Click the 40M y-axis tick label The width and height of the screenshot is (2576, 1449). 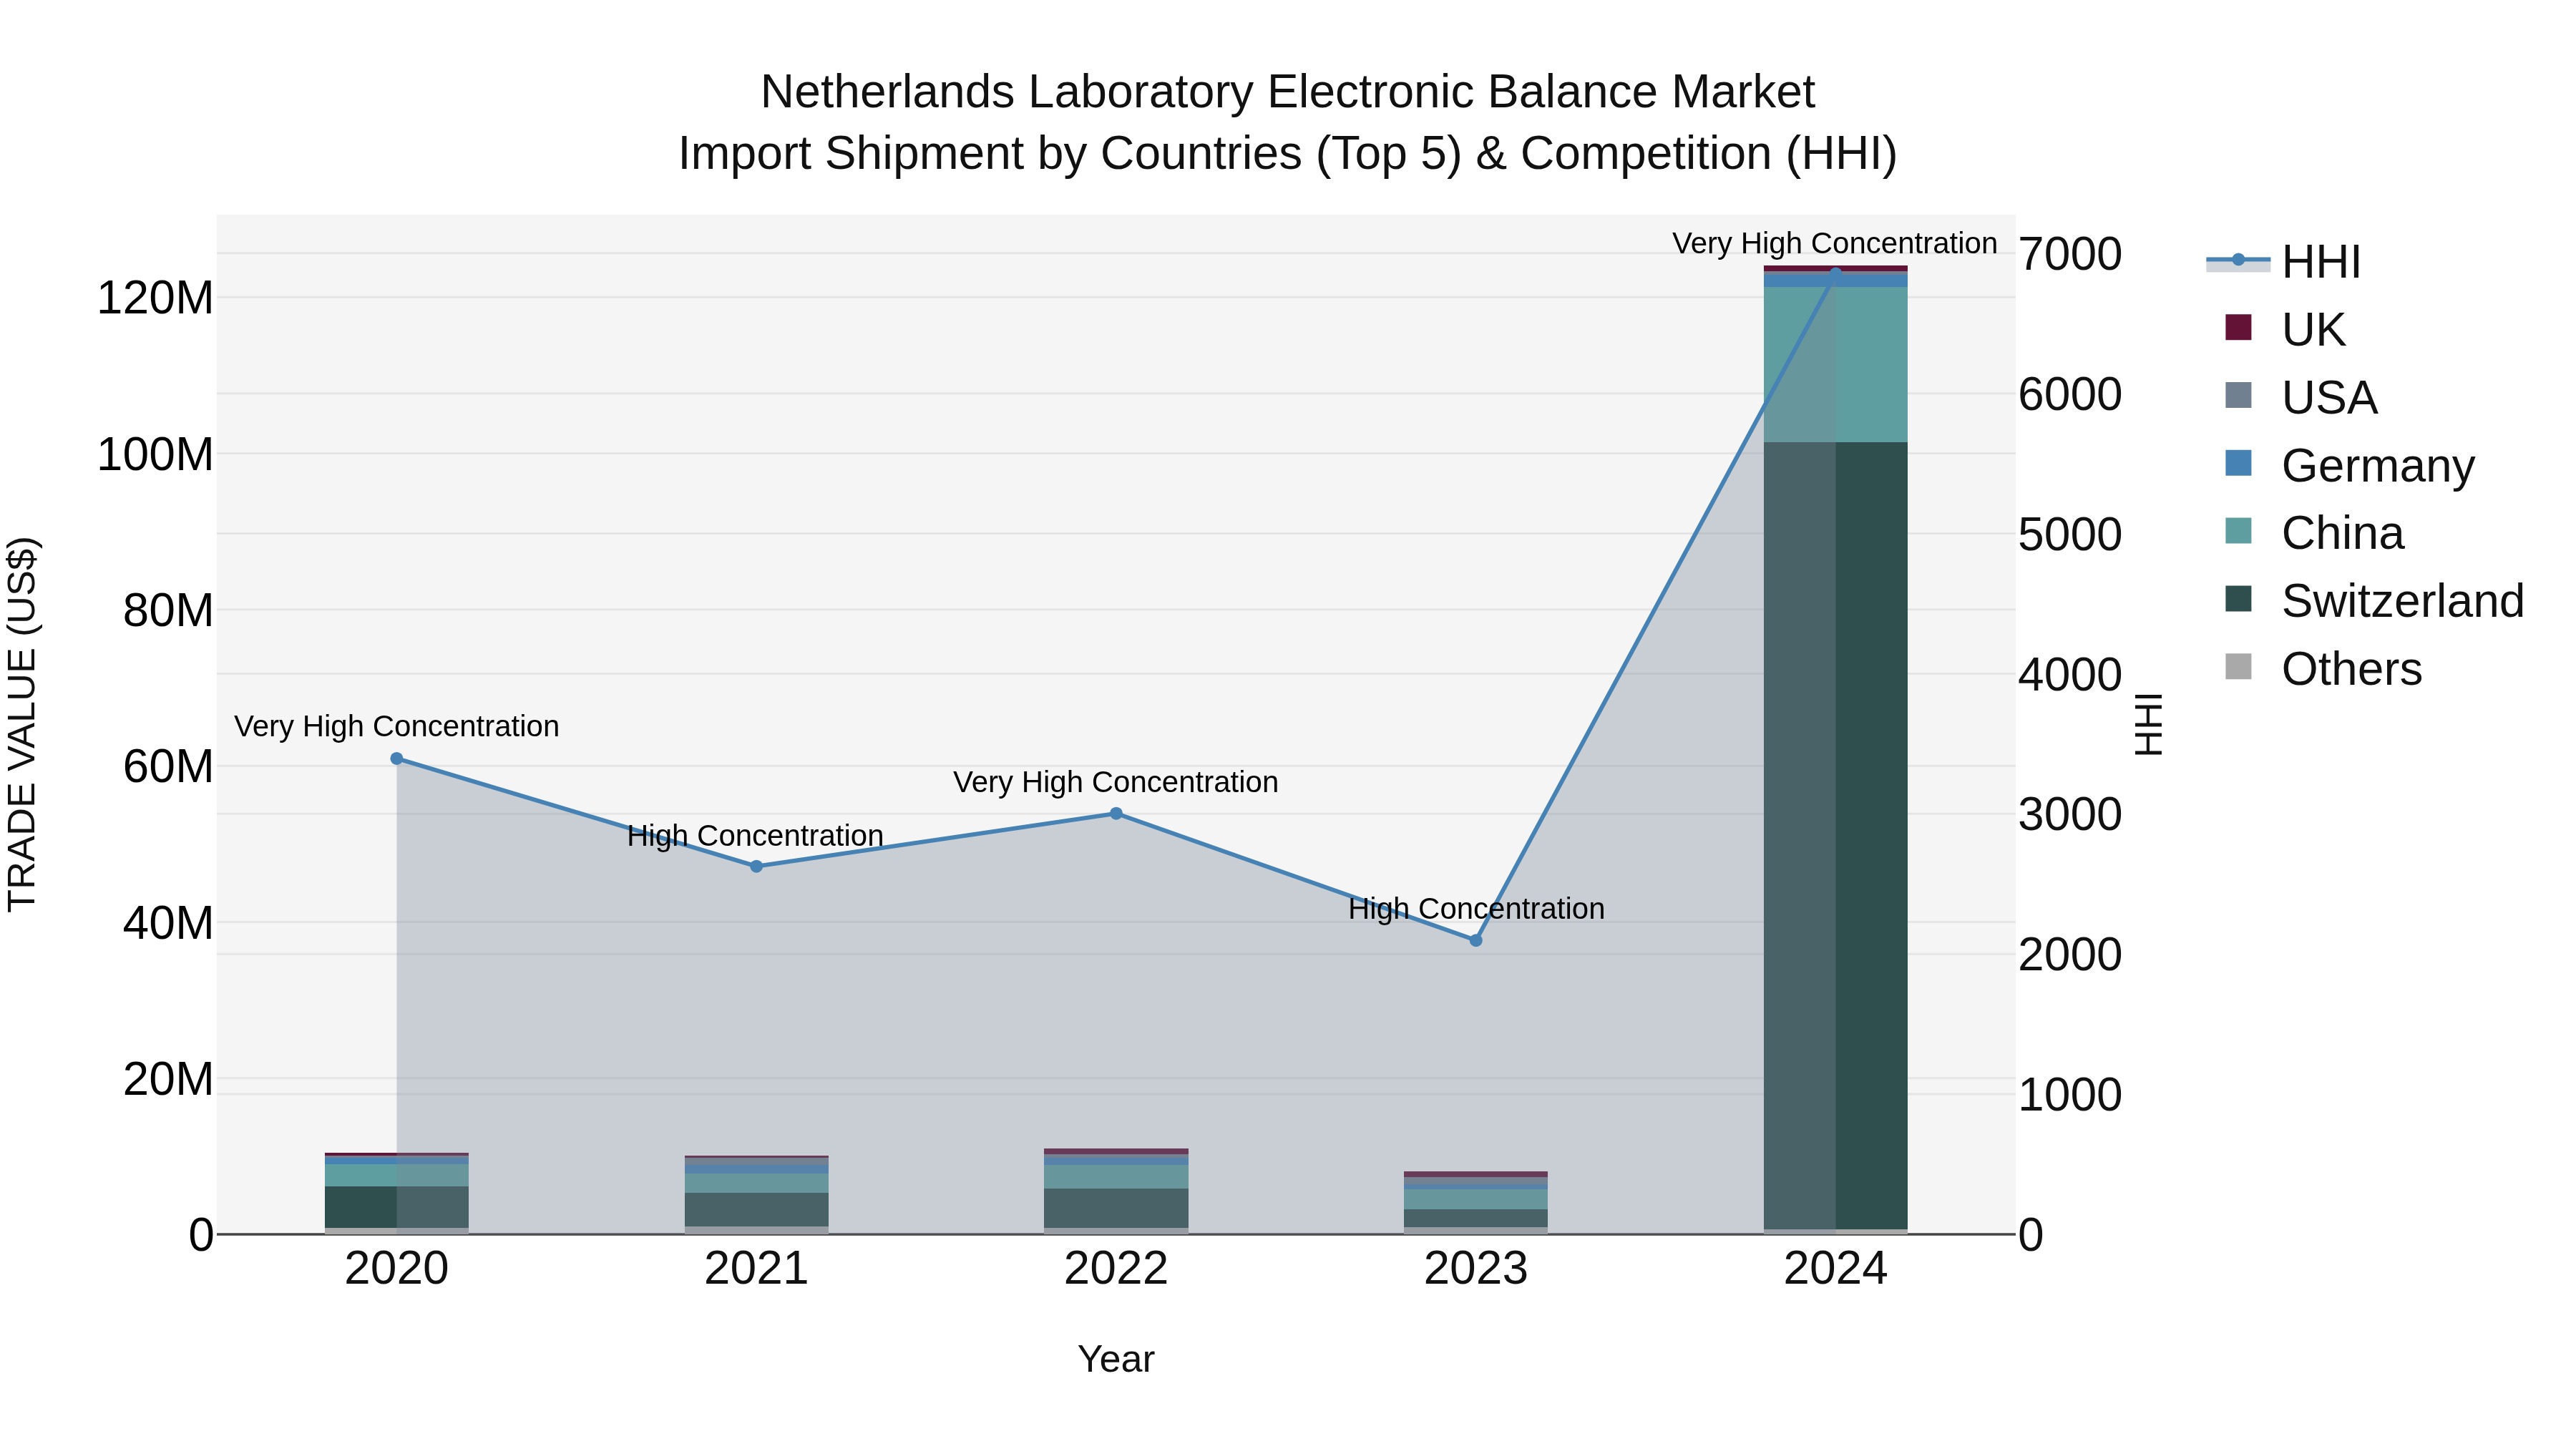coord(168,922)
